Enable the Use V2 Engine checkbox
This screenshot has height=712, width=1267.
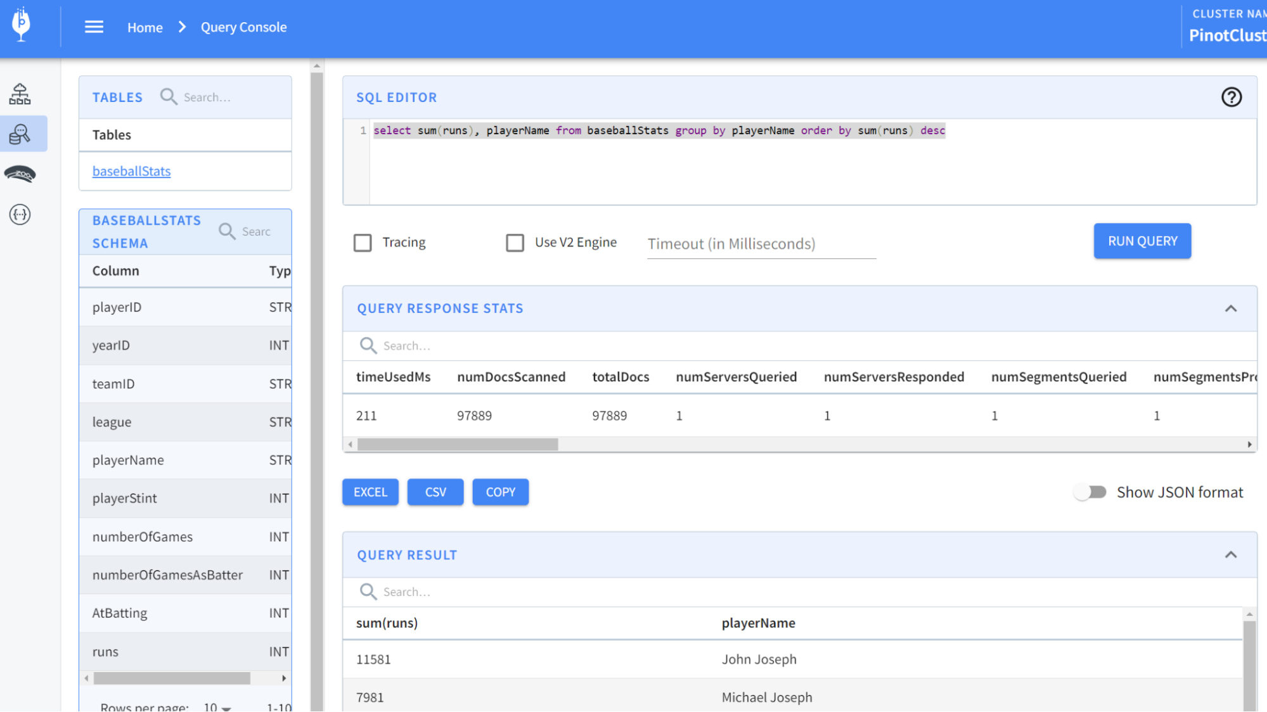pyautogui.click(x=515, y=243)
